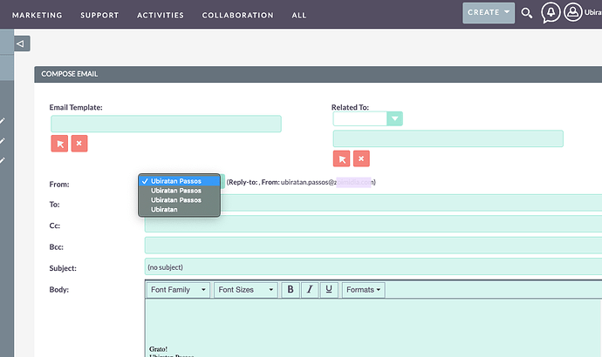
Task: Click into the Email Template field
Action: [x=166, y=125]
